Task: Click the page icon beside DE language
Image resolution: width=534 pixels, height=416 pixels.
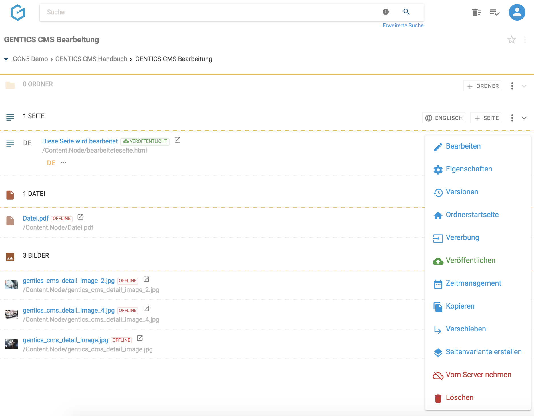Action: tap(10, 143)
